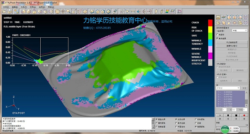Uncheck the 单元结果 element result checkbox

tap(217, 38)
